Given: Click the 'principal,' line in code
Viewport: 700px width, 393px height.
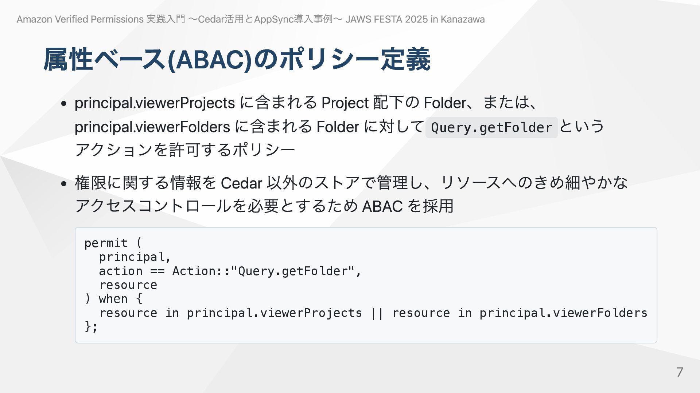Looking at the screenshot, I should pos(135,257).
